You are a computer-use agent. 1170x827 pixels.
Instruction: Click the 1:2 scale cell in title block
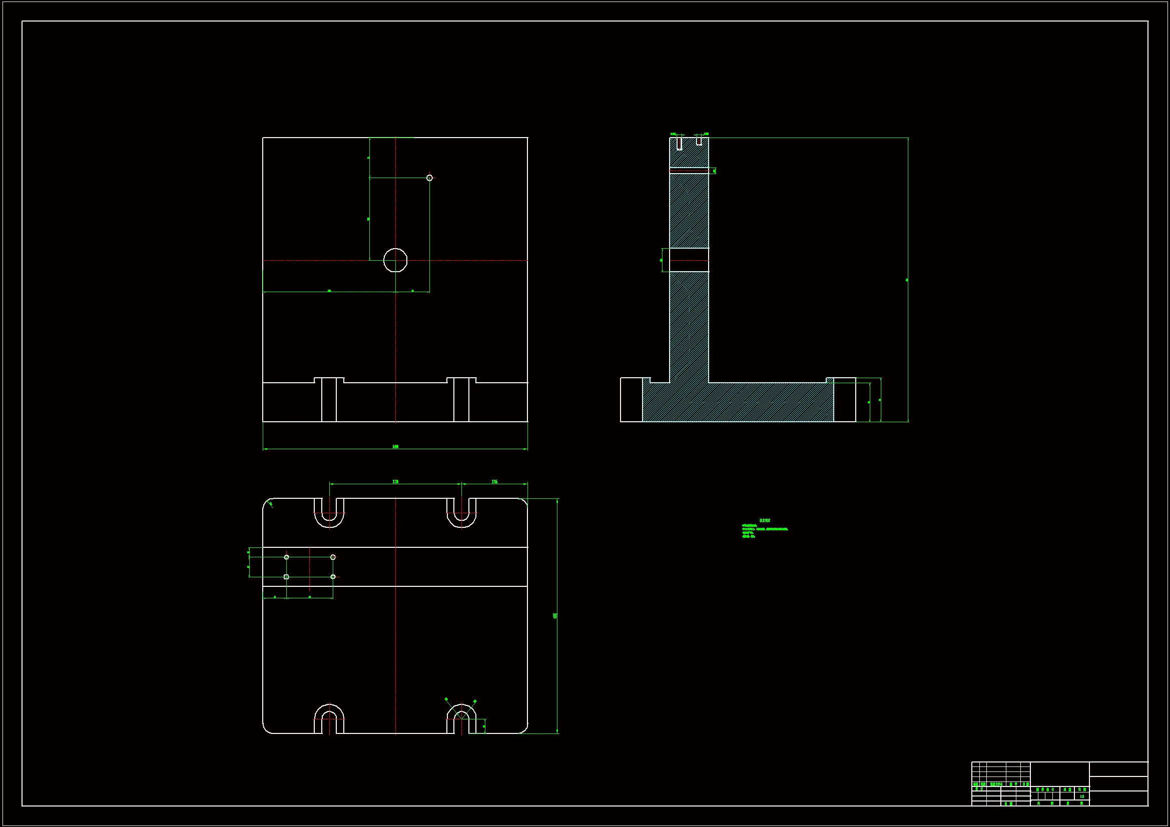point(1082,796)
